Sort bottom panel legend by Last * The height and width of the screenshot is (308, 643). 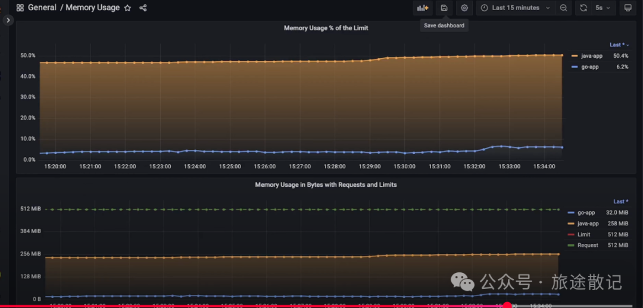[620, 202]
